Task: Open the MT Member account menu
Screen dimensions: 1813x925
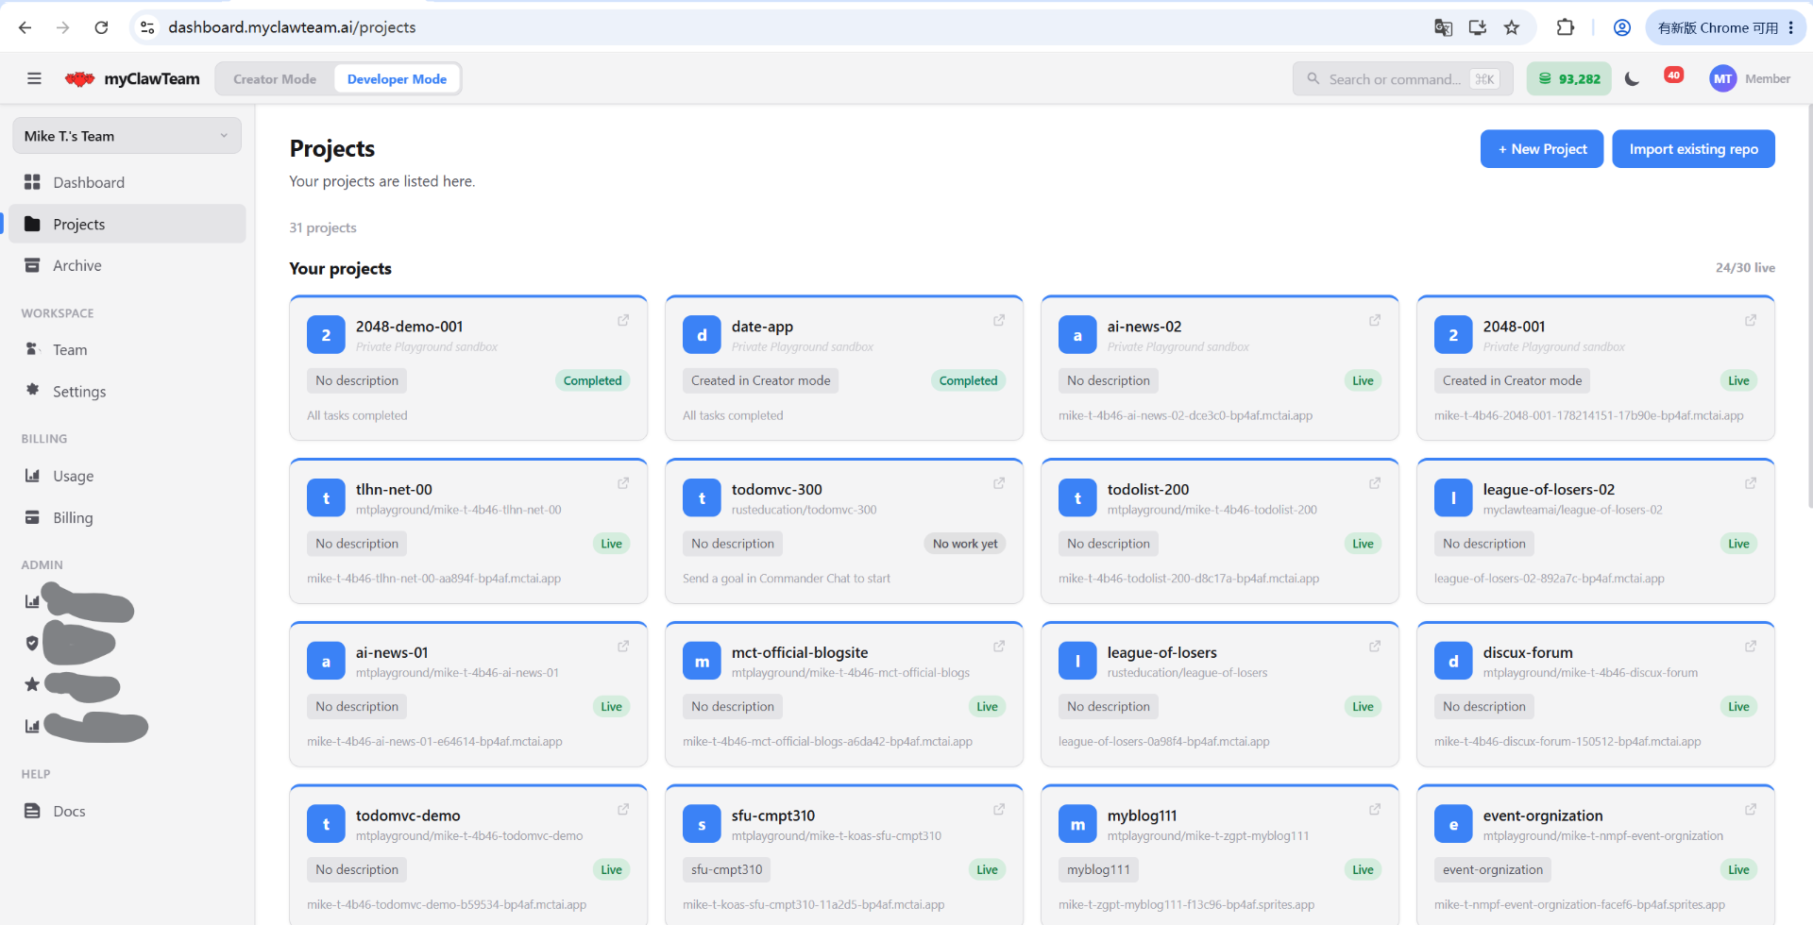Action: coord(1750,78)
